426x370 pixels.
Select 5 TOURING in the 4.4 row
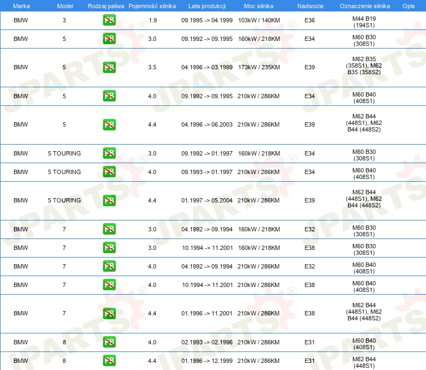tap(64, 200)
